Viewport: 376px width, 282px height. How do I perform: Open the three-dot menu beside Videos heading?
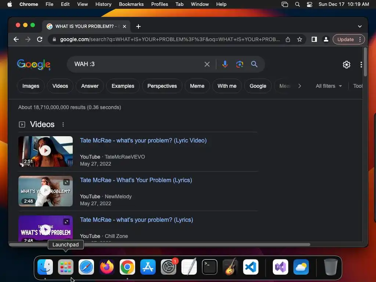63,124
